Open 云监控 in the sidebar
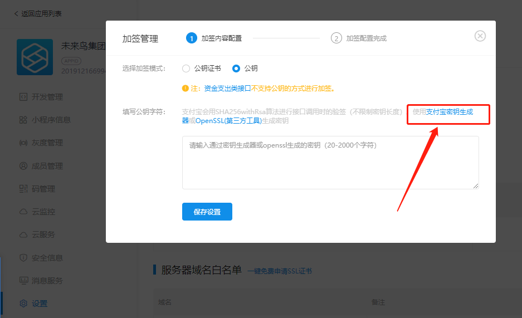Image resolution: width=522 pixels, height=318 pixels. click(43, 212)
